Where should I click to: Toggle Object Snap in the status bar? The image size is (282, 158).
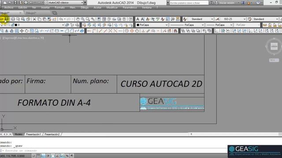(53, 156)
